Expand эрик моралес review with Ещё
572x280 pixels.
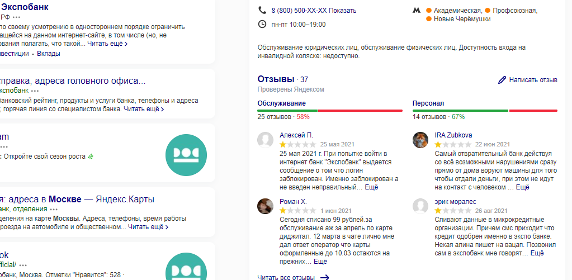coord(537,253)
